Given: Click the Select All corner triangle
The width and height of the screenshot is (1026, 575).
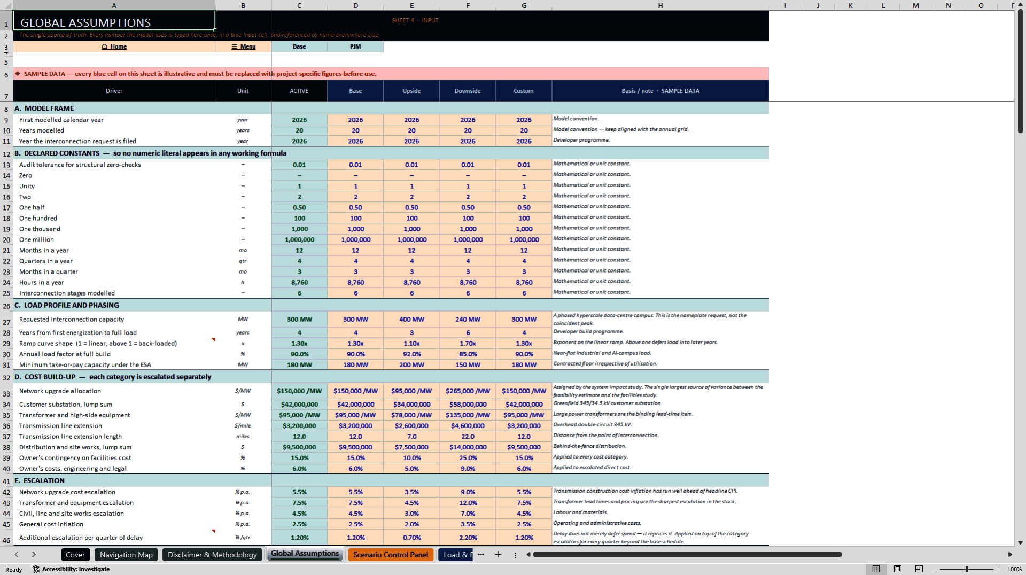Looking at the screenshot, I should 6,5.
